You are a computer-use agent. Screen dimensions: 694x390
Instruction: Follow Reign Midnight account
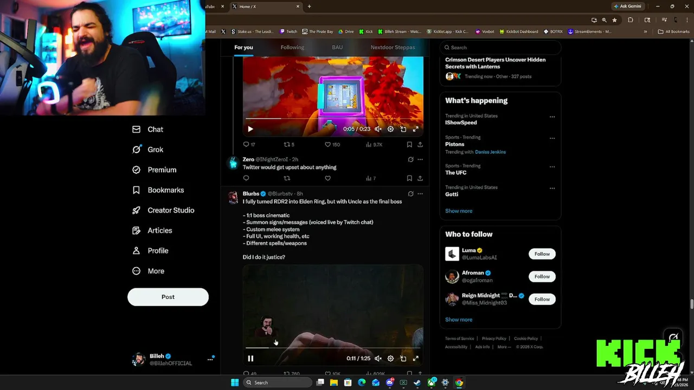coord(542,299)
